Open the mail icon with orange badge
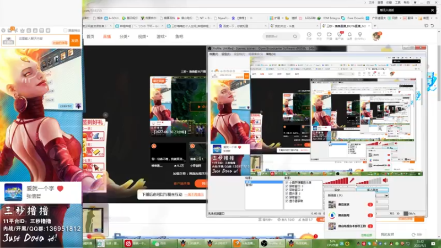This screenshot has height=248, width=441. pos(10,30)
